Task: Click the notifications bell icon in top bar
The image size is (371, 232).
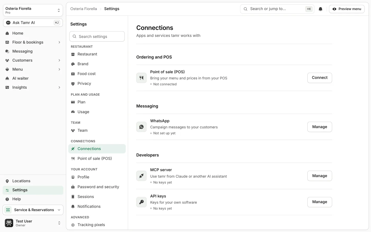Action: pos(321,9)
